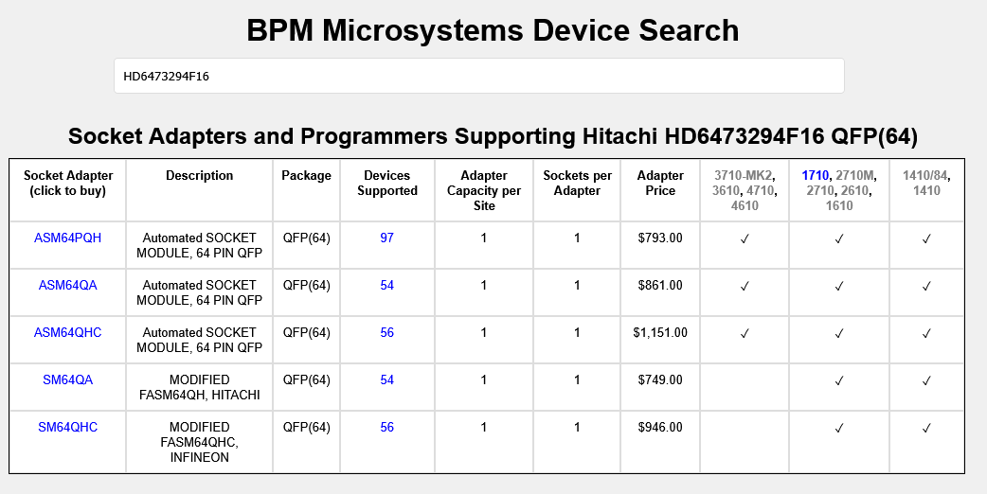Select the SM64QA adapter link

67,379
